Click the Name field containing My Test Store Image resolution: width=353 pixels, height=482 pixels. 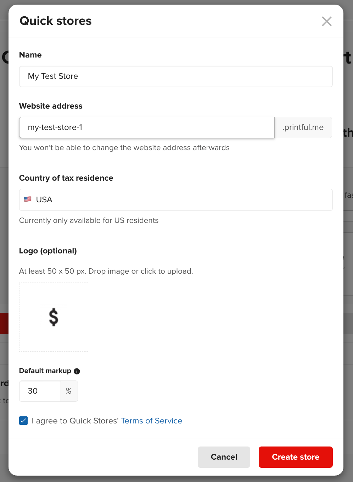click(176, 76)
